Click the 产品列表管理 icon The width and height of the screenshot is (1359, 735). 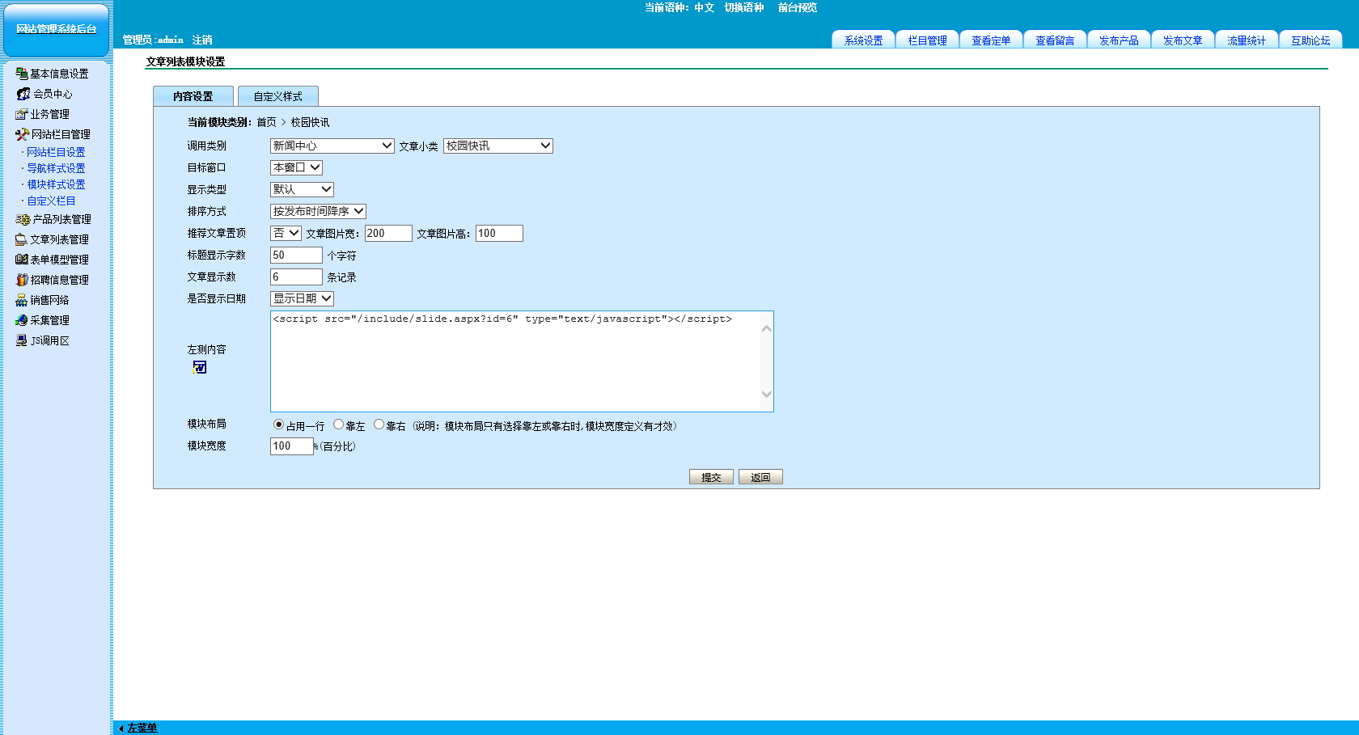click(x=23, y=219)
